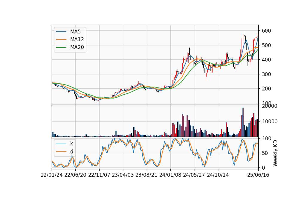
Task: Click the 24/01/08 date tick label
Action: coord(170,175)
